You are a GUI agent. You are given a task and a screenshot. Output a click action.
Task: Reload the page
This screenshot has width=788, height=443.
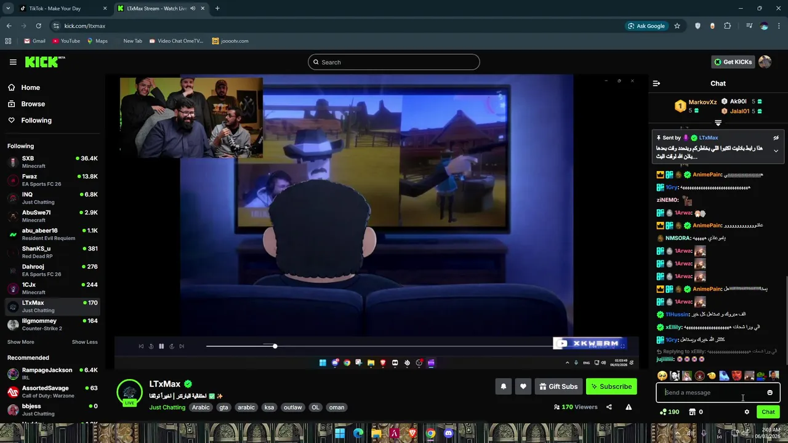click(38, 26)
